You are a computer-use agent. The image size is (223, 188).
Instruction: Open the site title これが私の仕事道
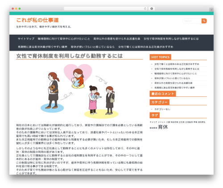[37, 20]
